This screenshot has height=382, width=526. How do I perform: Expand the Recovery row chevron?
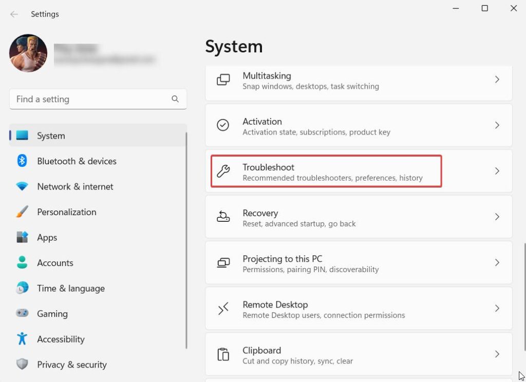pos(497,217)
